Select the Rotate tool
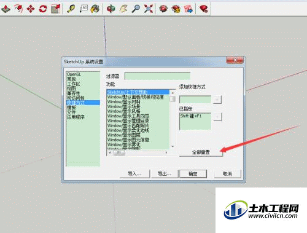307x233 pixels. coord(43,9)
